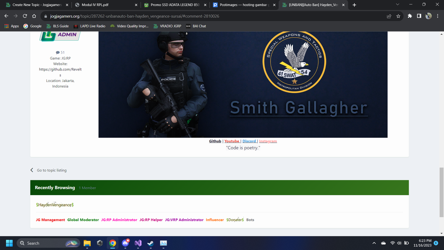Open the Extensions puzzle icon

point(410,16)
